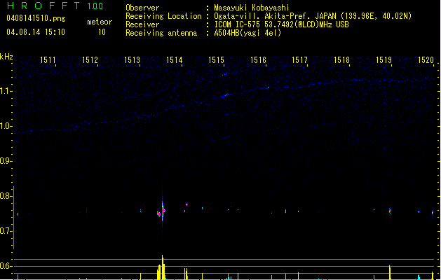Click the 1517 time axis label
Image resolution: width=441 pixels, height=280 pixels.
tap(299, 60)
